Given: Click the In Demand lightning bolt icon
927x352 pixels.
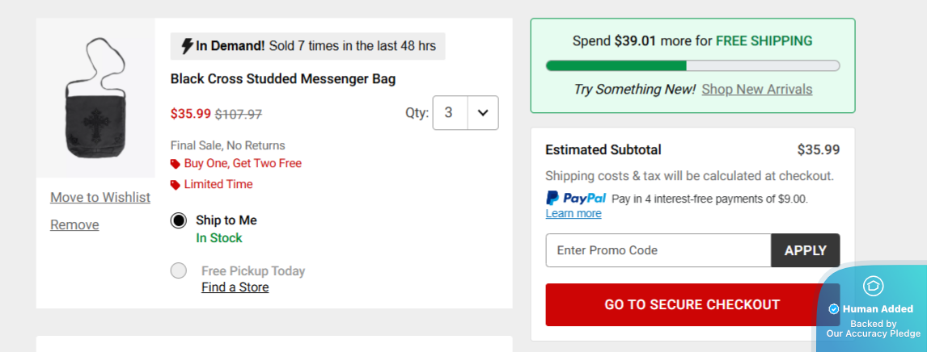Looking at the screenshot, I should click(186, 46).
